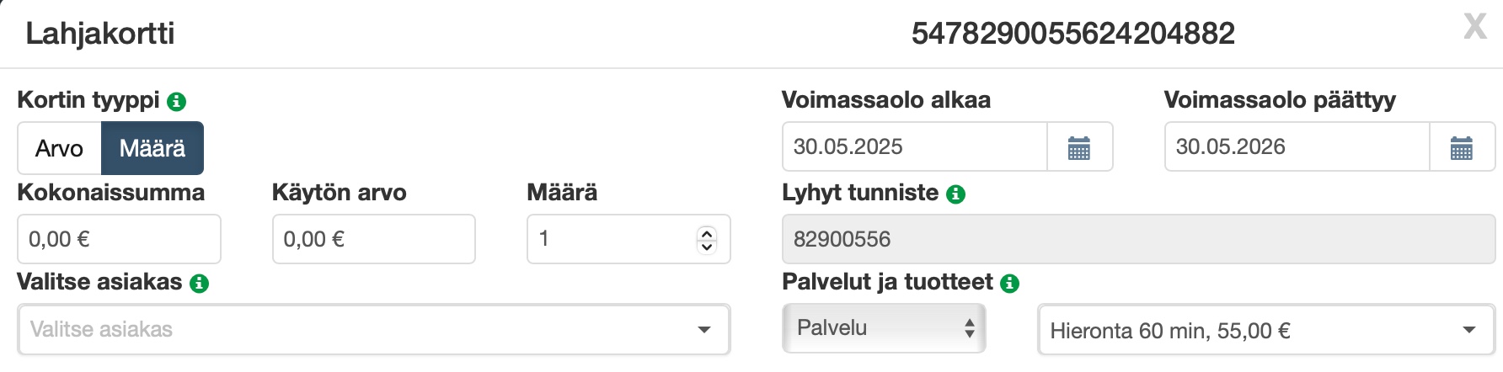Screen dimensions: 1503x372
Task: Open the calendar for Voimassaolo alkaa
Action: click(x=1079, y=147)
